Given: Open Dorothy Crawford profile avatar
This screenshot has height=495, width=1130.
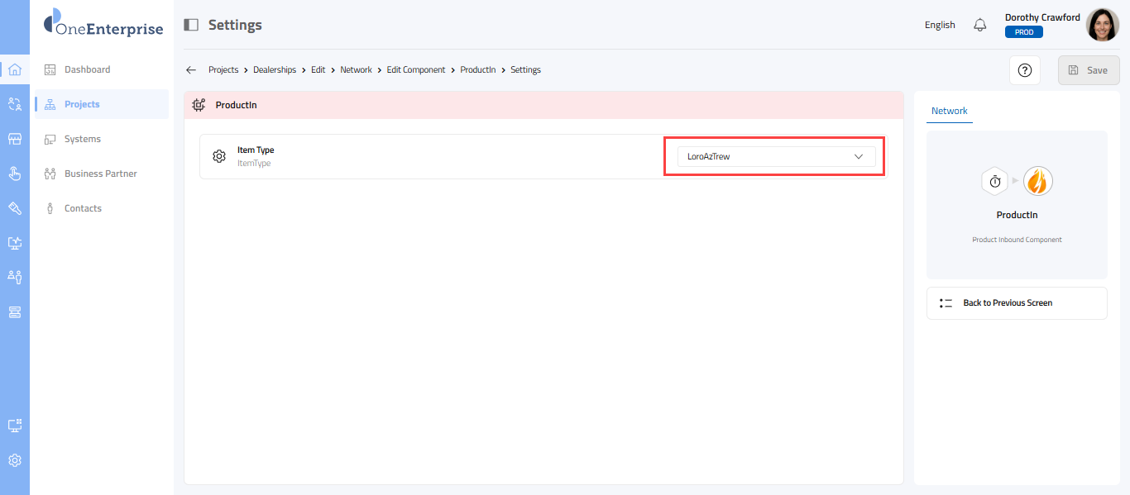Looking at the screenshot, I should click(x=1102, y=25).
